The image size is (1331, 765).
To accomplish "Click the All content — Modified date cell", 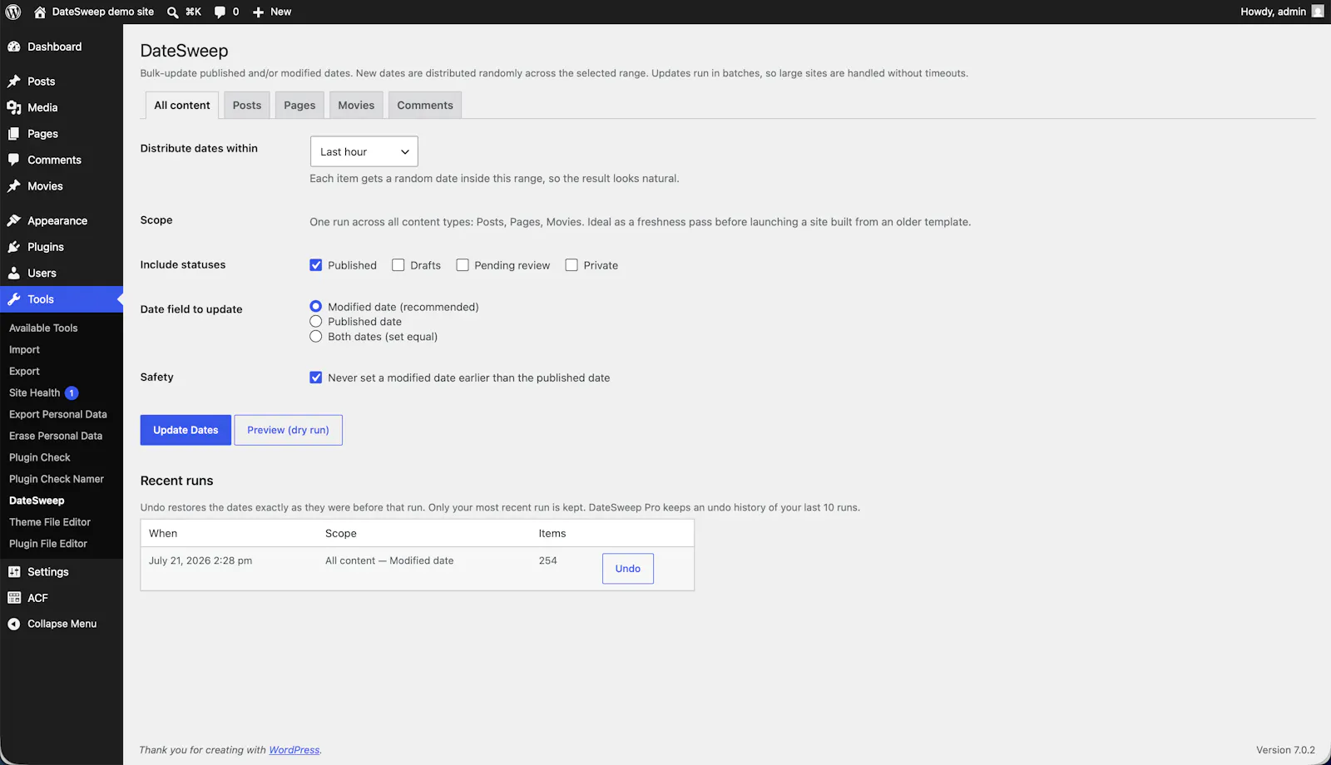I will click(x=389, y=561).
